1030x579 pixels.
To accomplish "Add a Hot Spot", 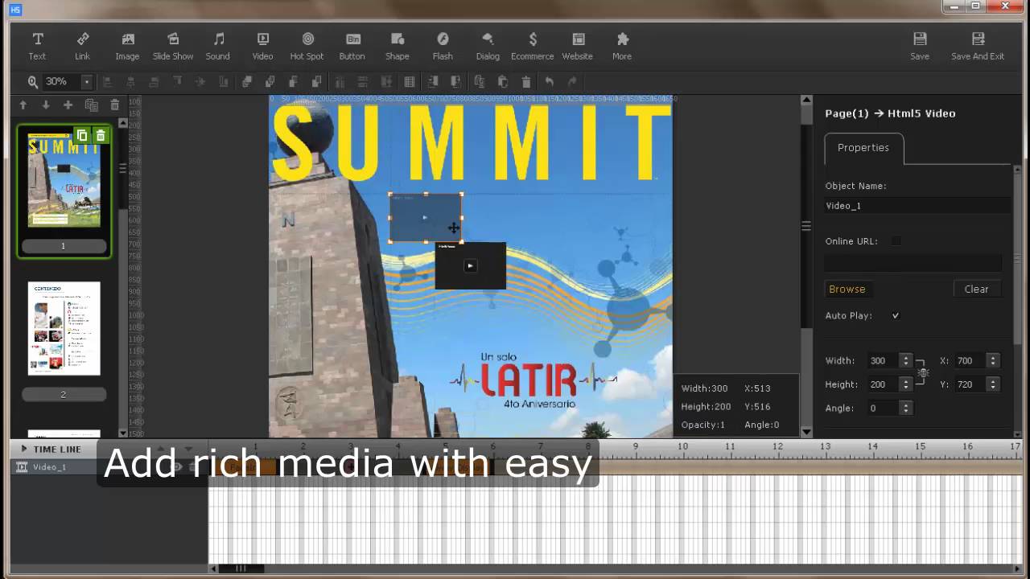I will (x=307, y=46).
